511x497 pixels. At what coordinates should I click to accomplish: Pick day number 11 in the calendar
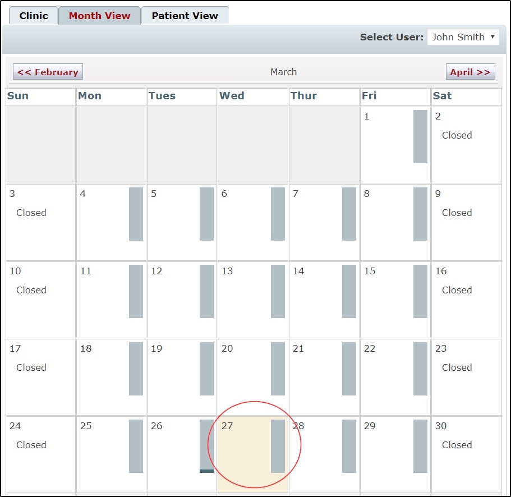[x=86, y=271]
